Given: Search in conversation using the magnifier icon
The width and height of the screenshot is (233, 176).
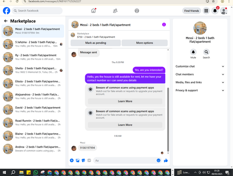Looking at the screenshot, I should tap(206, 52).
